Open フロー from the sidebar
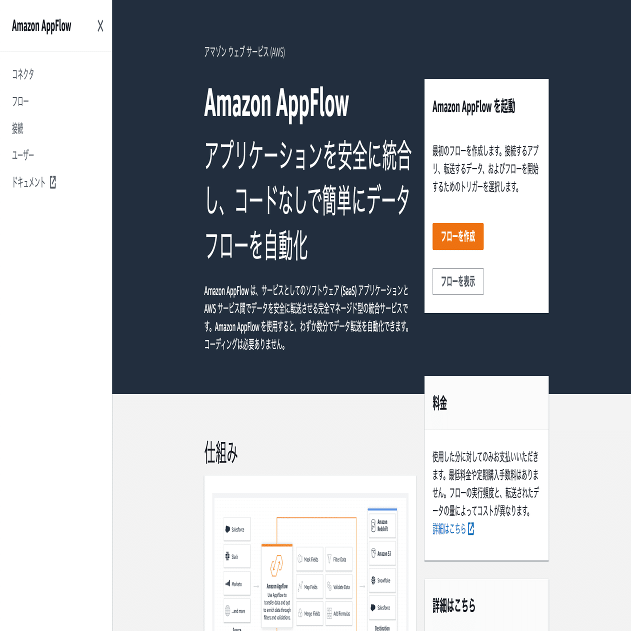This screenshot has height=631, width=631. pyautogui.click(x=21, y=101)
